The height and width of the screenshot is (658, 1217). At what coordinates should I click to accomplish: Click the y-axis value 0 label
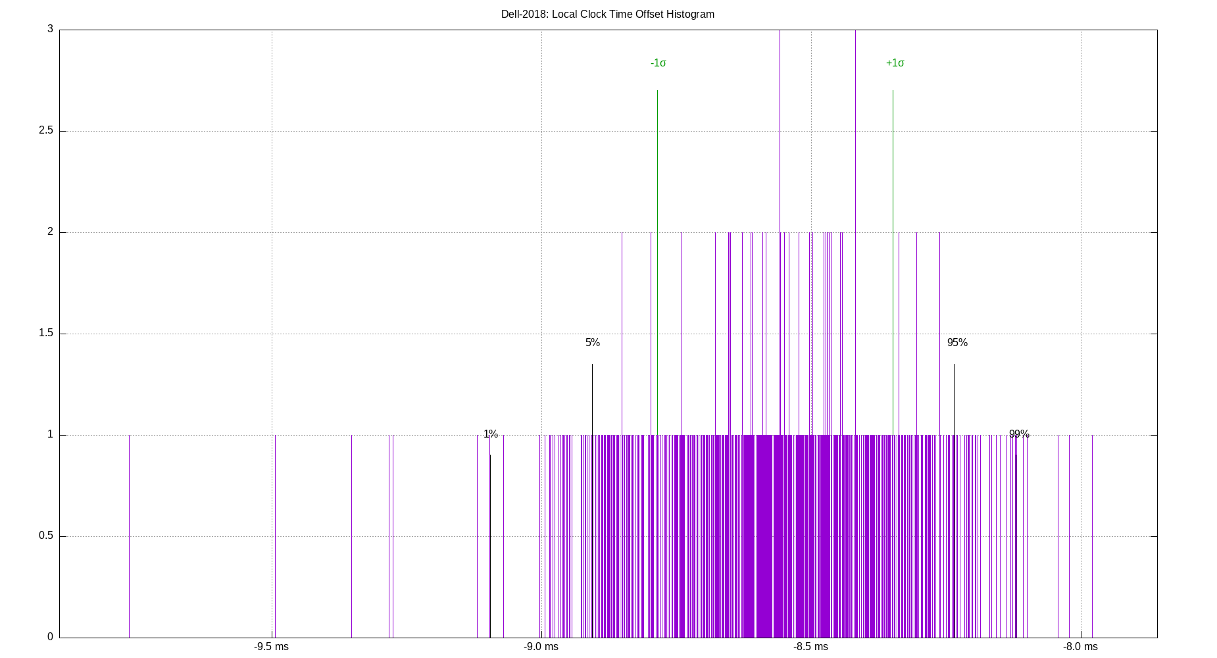pos(51,635)
